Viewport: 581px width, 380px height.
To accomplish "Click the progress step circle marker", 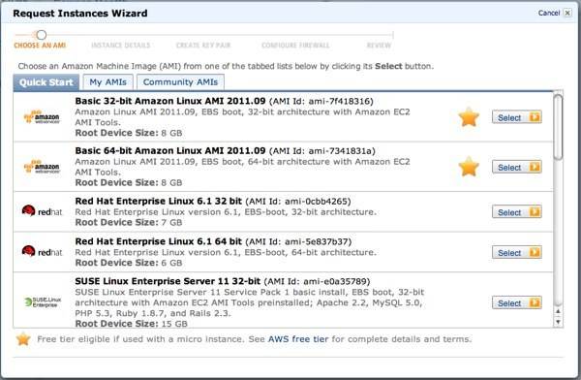I will pyautogui.click(x=41, y=35).
